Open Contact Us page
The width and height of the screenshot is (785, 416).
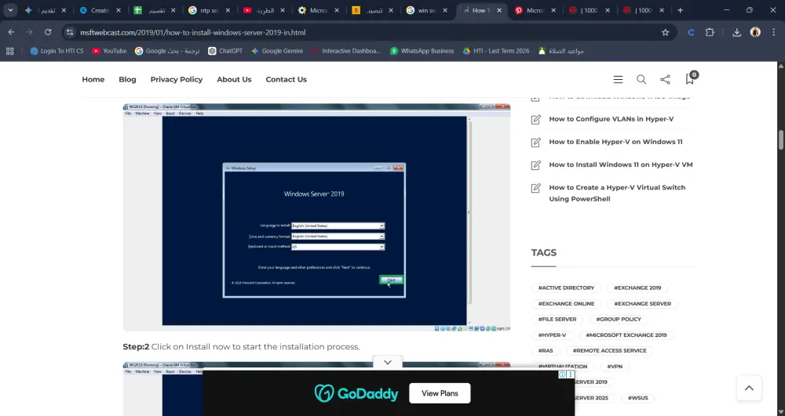pyautogui.click(x=286, y=79)
